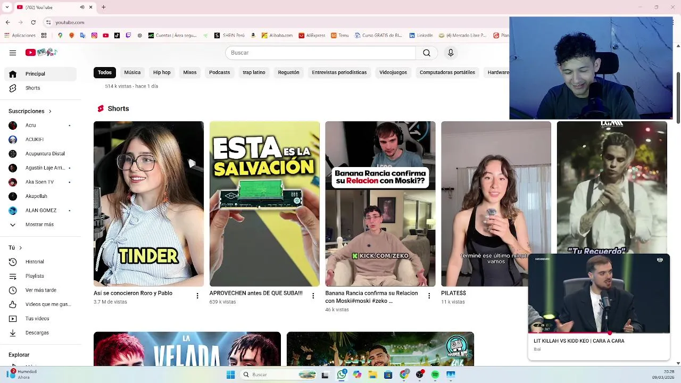Open the Twitch bookmark icon

(128, 36)
